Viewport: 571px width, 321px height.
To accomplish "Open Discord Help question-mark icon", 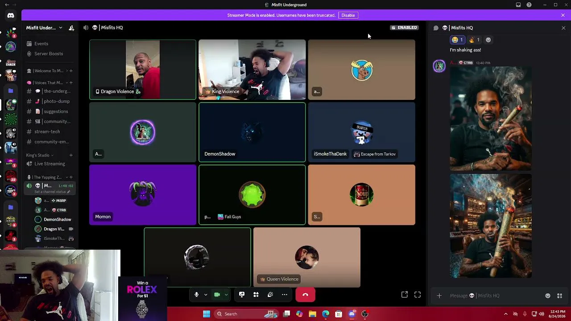I will (x=529, y=5).
